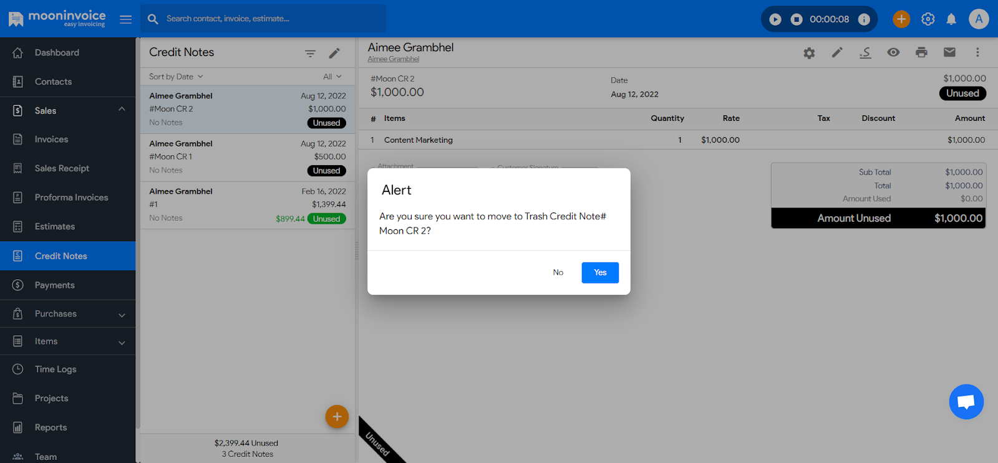The height and width of the screenshot is (463, 998).
Task: Open Time Logs page
Action: [x=67, y=370]
